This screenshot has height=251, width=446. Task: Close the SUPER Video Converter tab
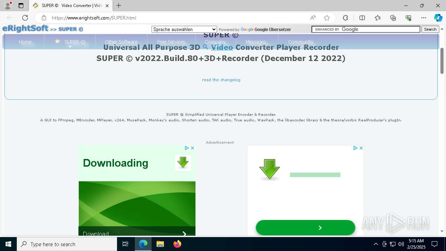pyautogui.click(x=107, y=6)
